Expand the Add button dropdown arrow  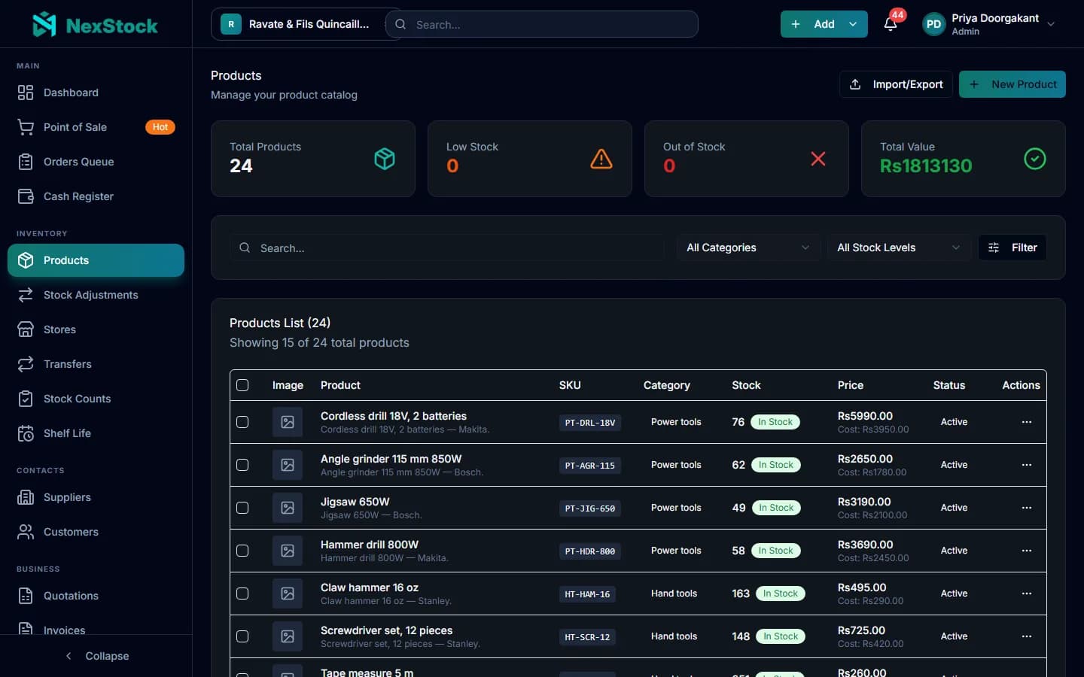click(853, 24)
